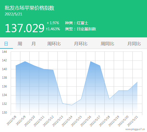Open the 月环比 tab
The height and width of the screenshot is (132, 147).
[x=81, y=44]
